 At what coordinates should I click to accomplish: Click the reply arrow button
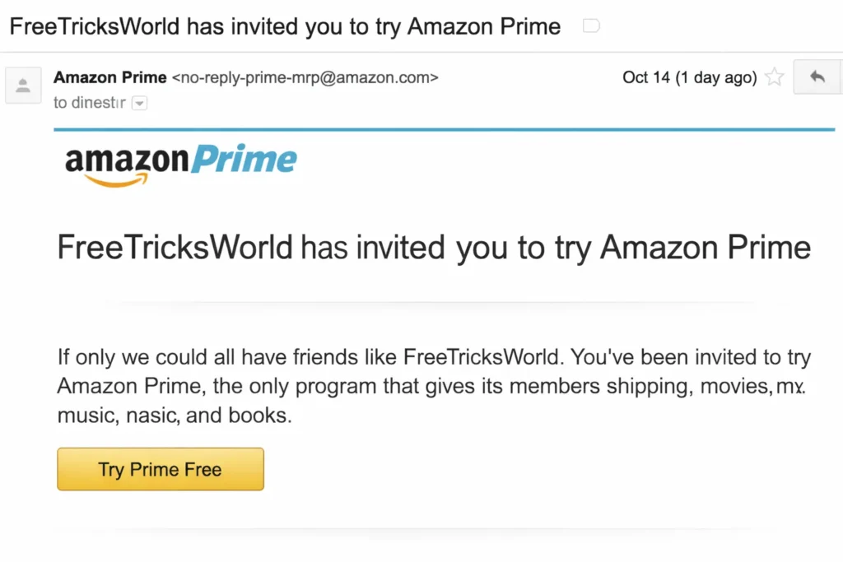(817, 77)
